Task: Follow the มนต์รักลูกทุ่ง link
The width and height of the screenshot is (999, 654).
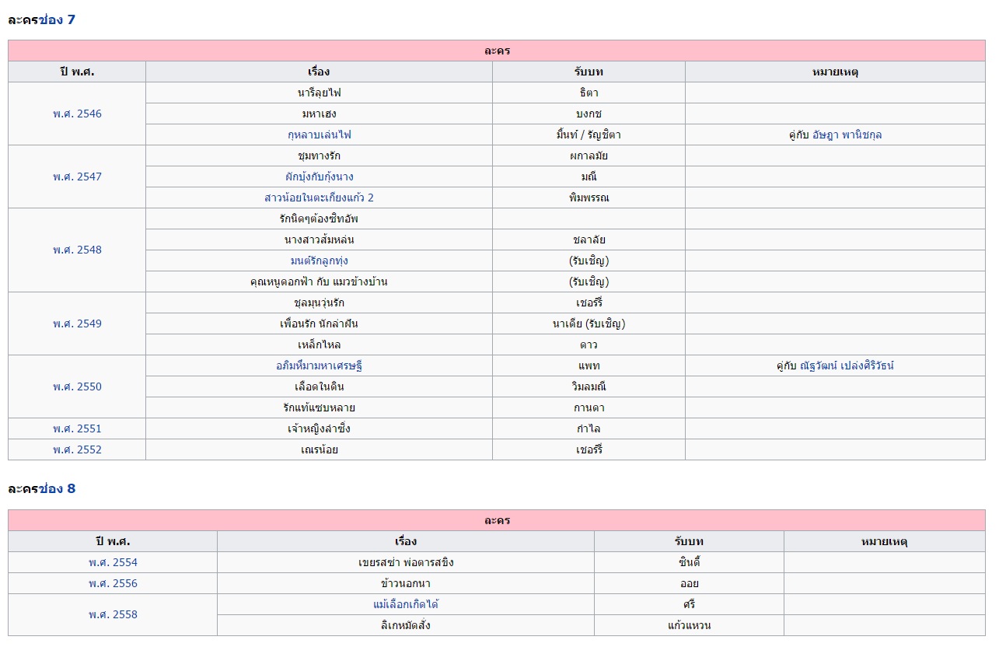Action: pos(319,261)
